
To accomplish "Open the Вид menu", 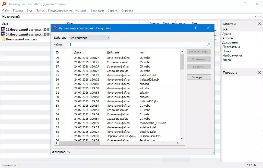I will 29,10.
